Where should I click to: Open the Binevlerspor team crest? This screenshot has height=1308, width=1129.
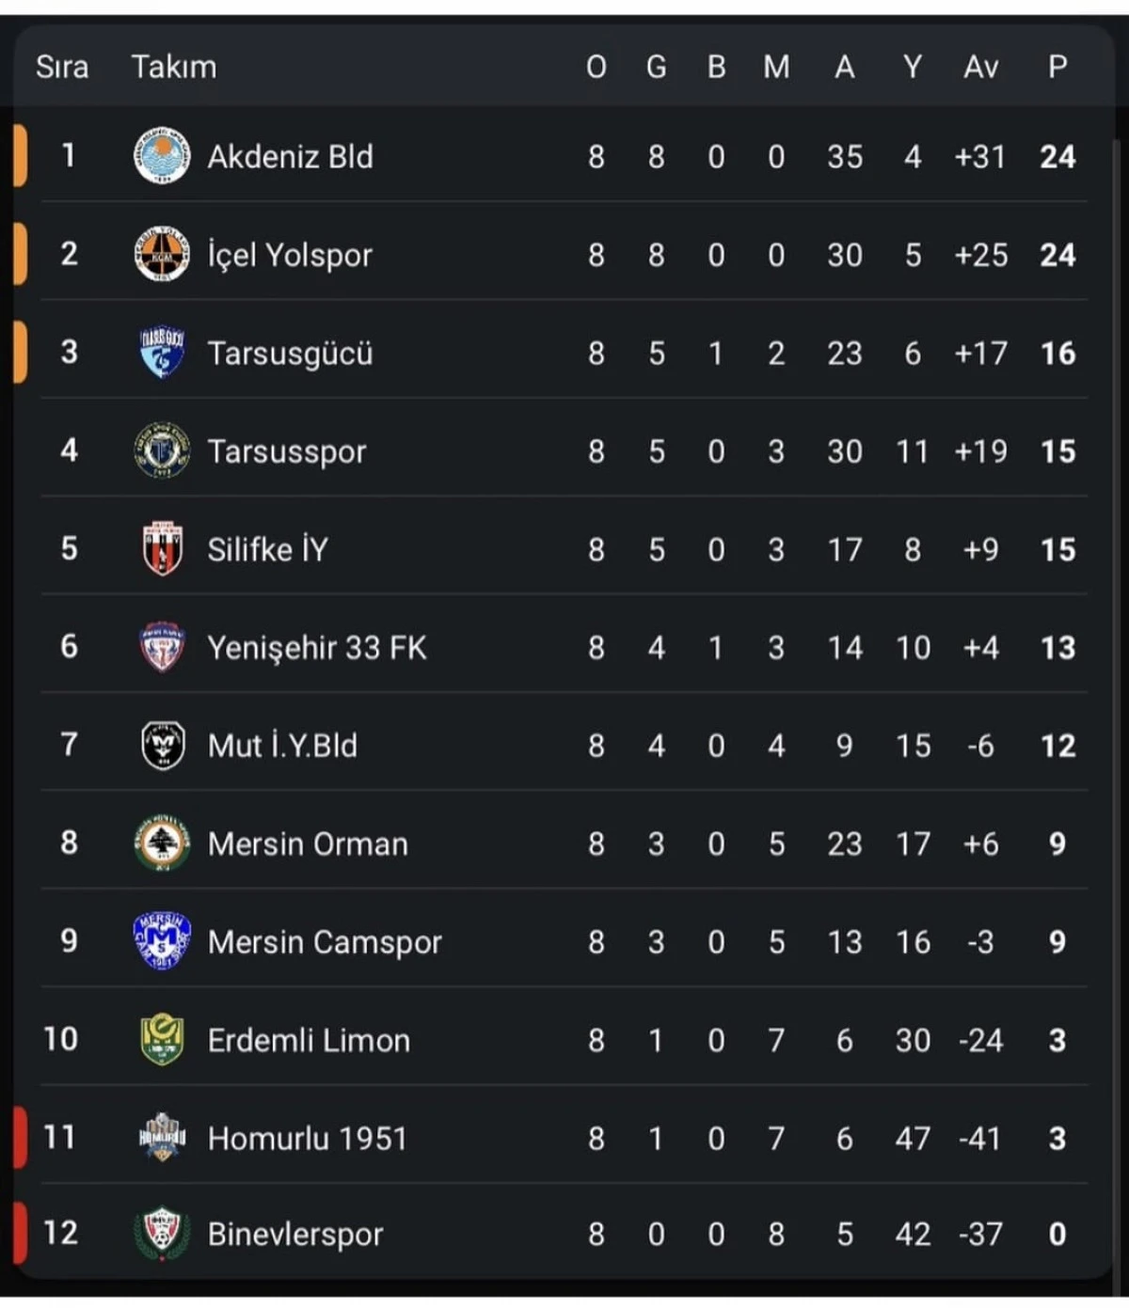[x=162, y=1234]
